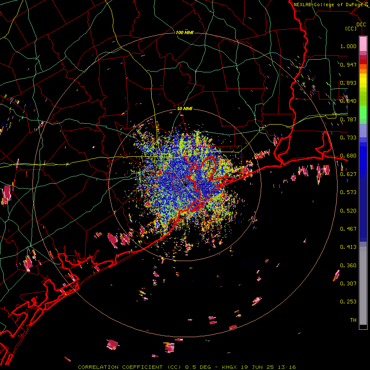Select the 0.840 scale value
The width and height of the screenshot is (370, 370).
(348, 101)
